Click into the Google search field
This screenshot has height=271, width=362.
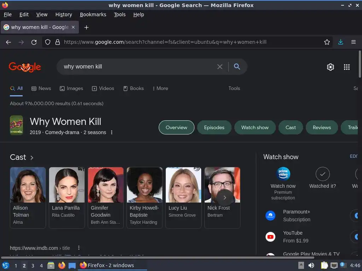139,67
